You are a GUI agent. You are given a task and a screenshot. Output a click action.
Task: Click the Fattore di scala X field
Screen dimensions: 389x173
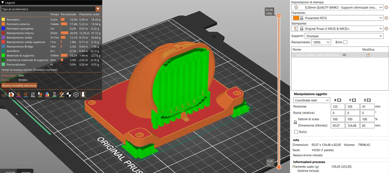(x=338, y=119)
